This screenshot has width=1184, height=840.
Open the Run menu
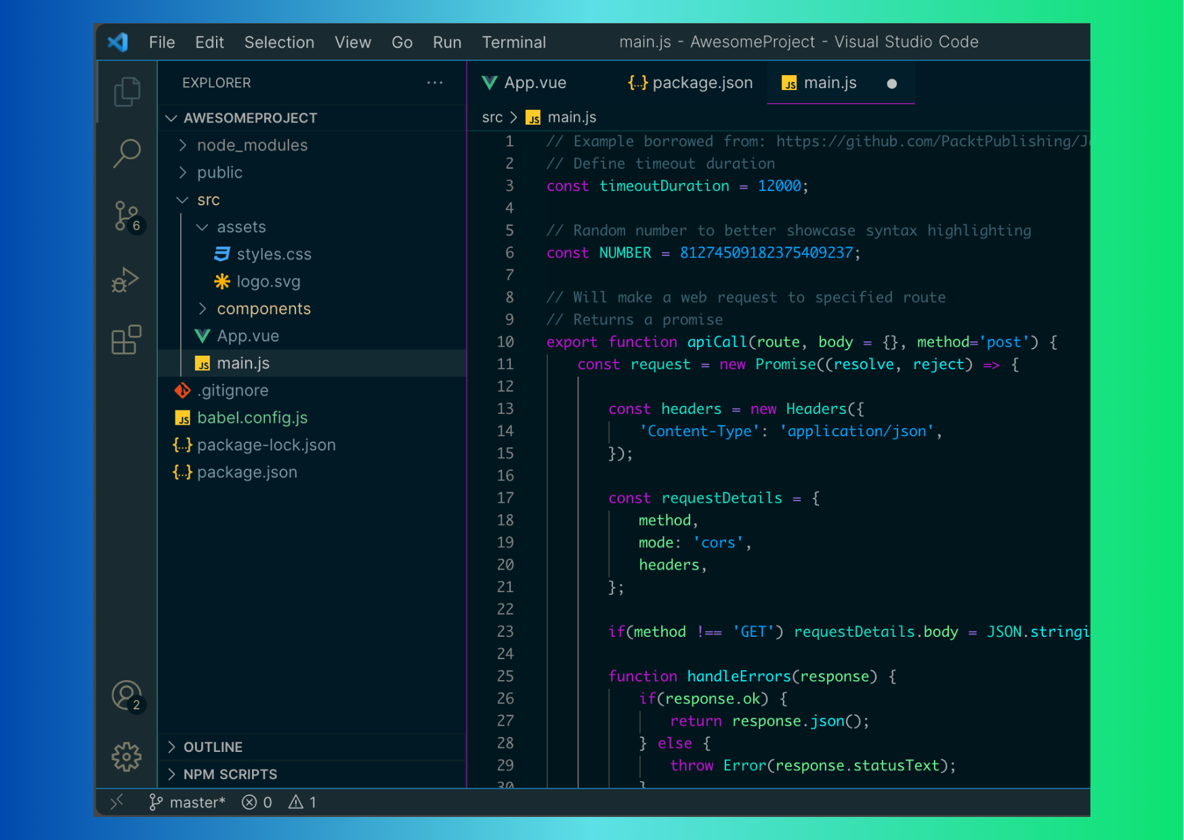click(x=447, y=42)
